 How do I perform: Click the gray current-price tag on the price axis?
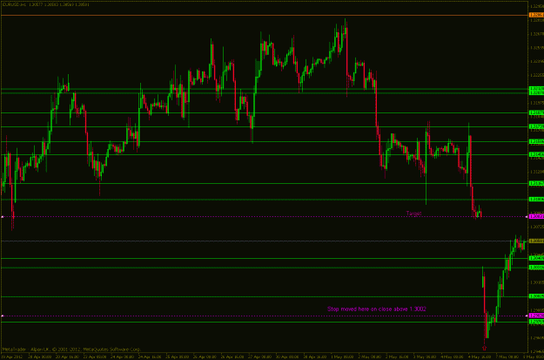pos(536,241)
